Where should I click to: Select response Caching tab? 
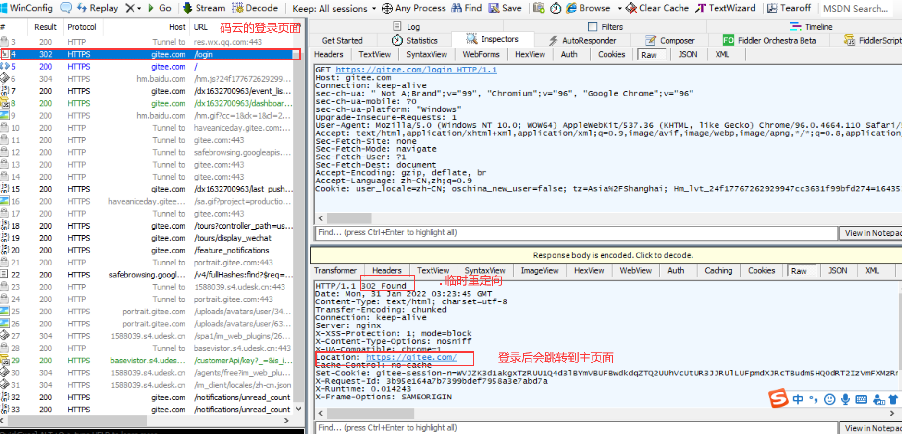point(718,270)
